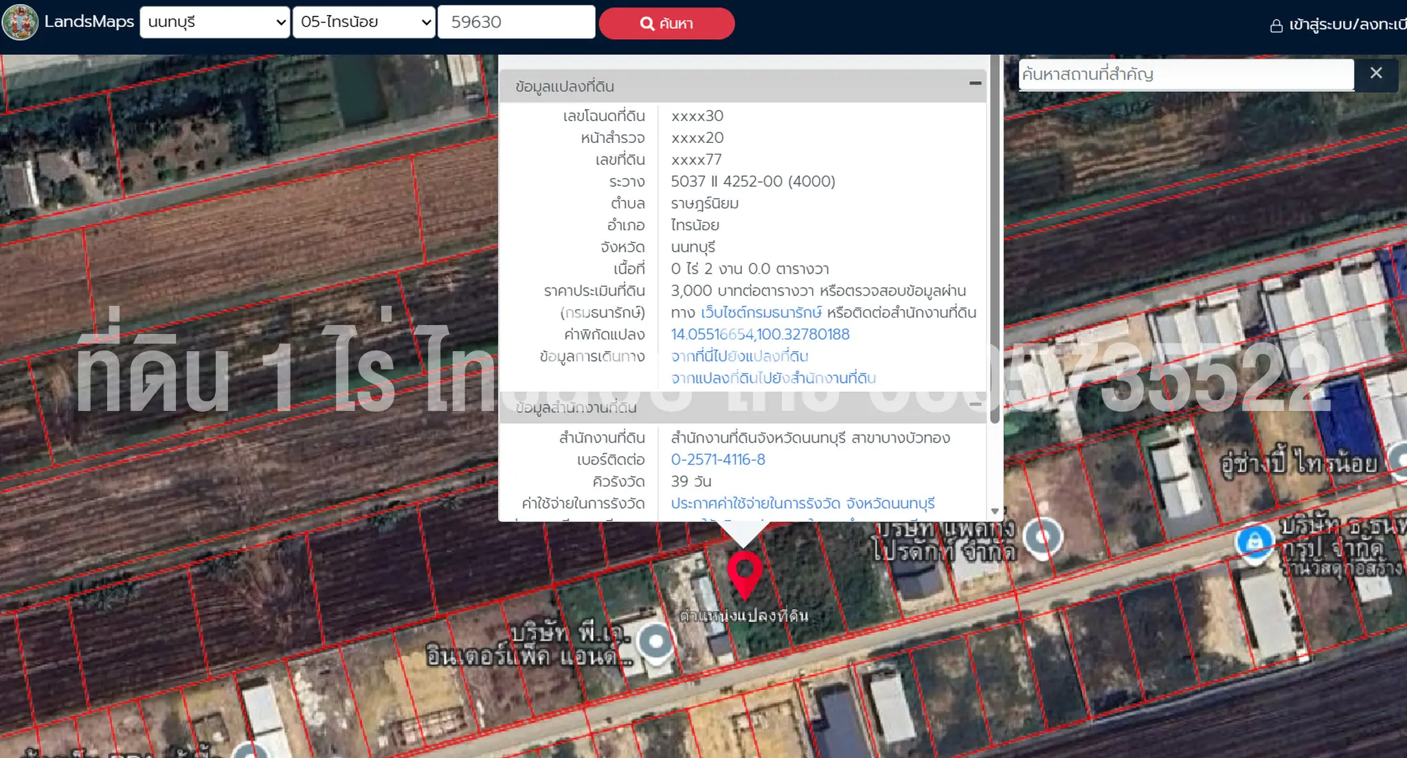The width and height of the screenshot is (1407, 758).
Task: Click the blue shop marker near Thanapat Group
Action: [1254, 542]
